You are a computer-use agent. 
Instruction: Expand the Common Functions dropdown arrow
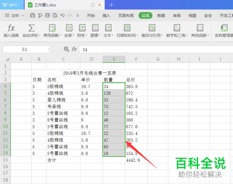(60, 35)
